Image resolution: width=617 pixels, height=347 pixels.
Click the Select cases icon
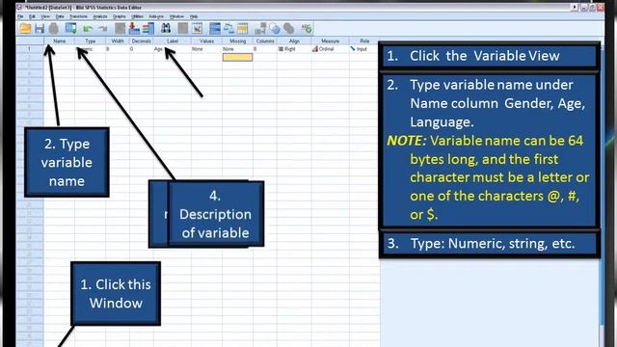243,29
